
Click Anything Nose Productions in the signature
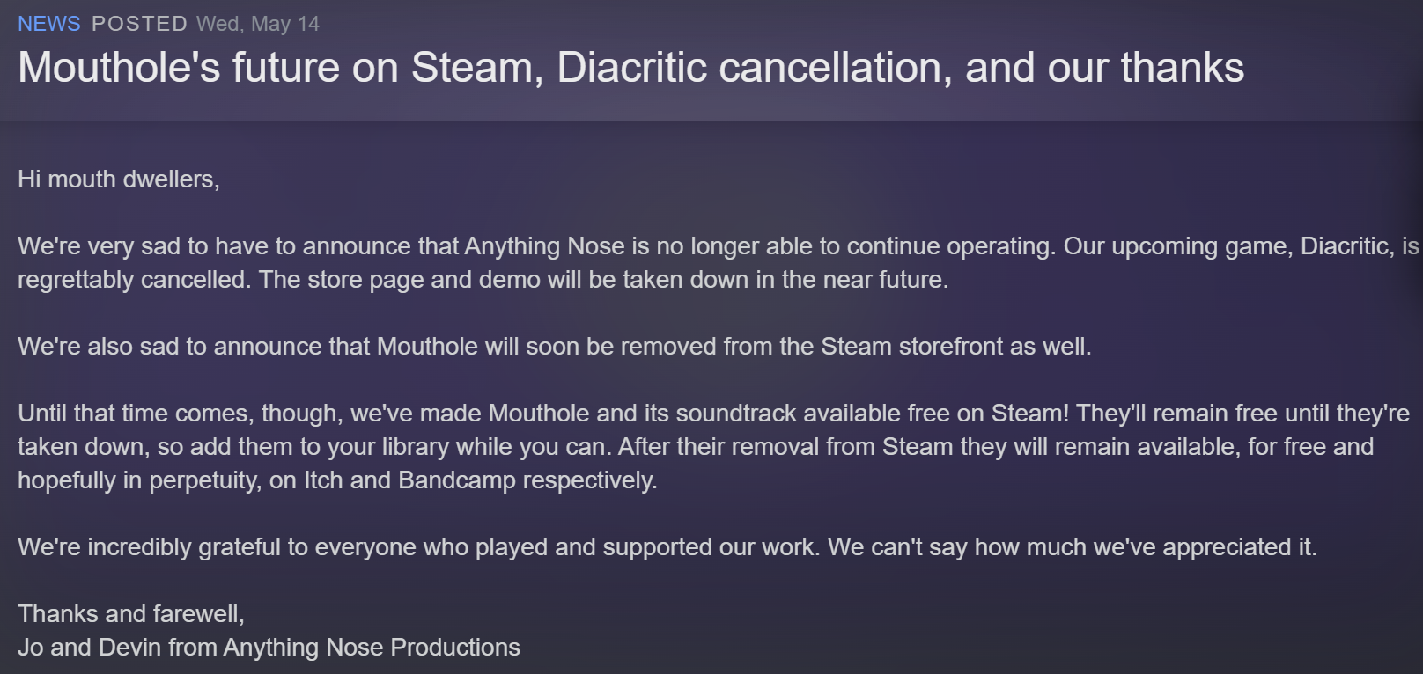point(372,648)
